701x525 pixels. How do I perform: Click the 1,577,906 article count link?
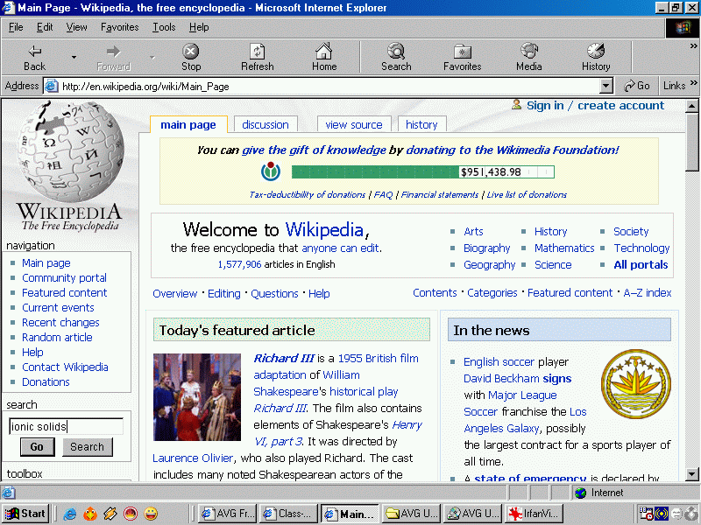(x=239, y=264)
